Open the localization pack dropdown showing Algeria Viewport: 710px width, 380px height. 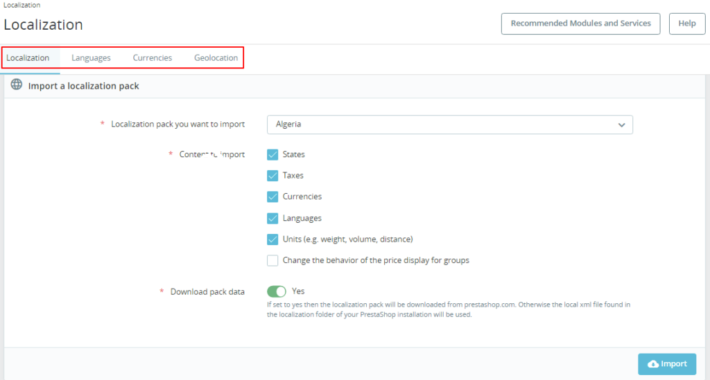[x=449, y=125]
